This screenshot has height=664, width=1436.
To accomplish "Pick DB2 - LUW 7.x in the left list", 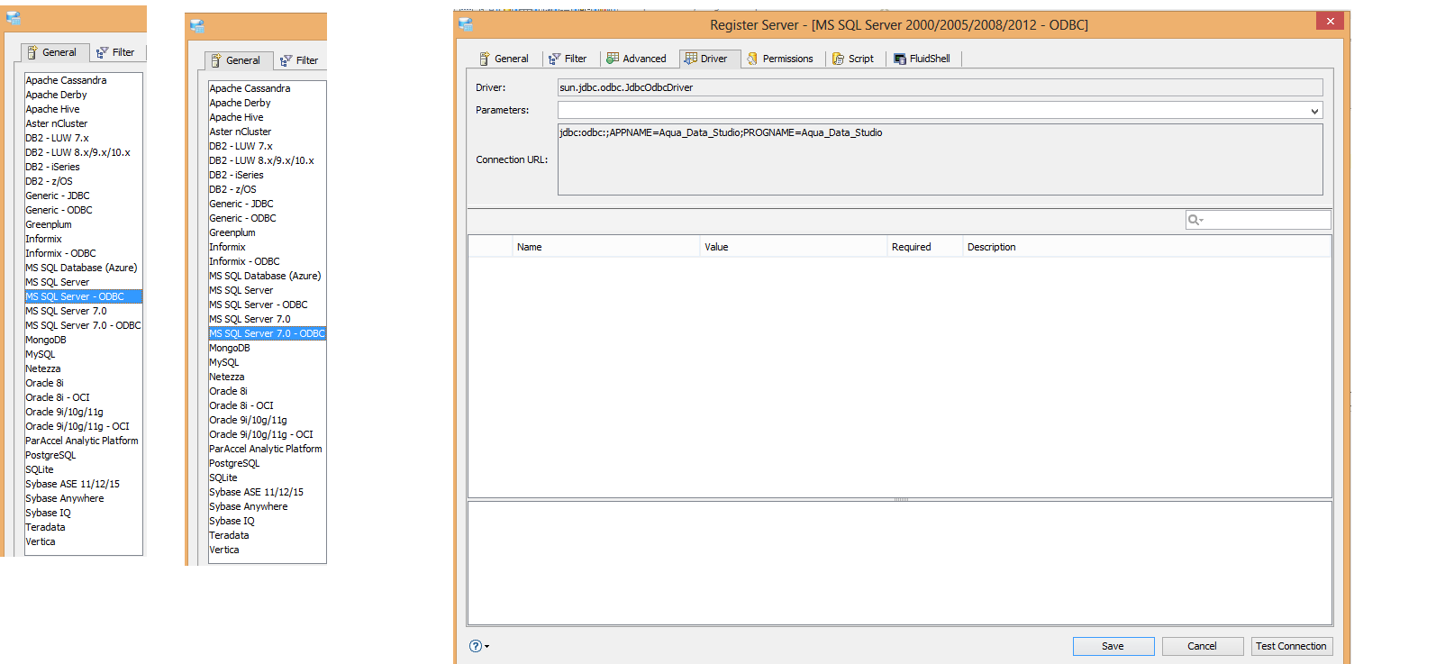I will click(83, 138).
